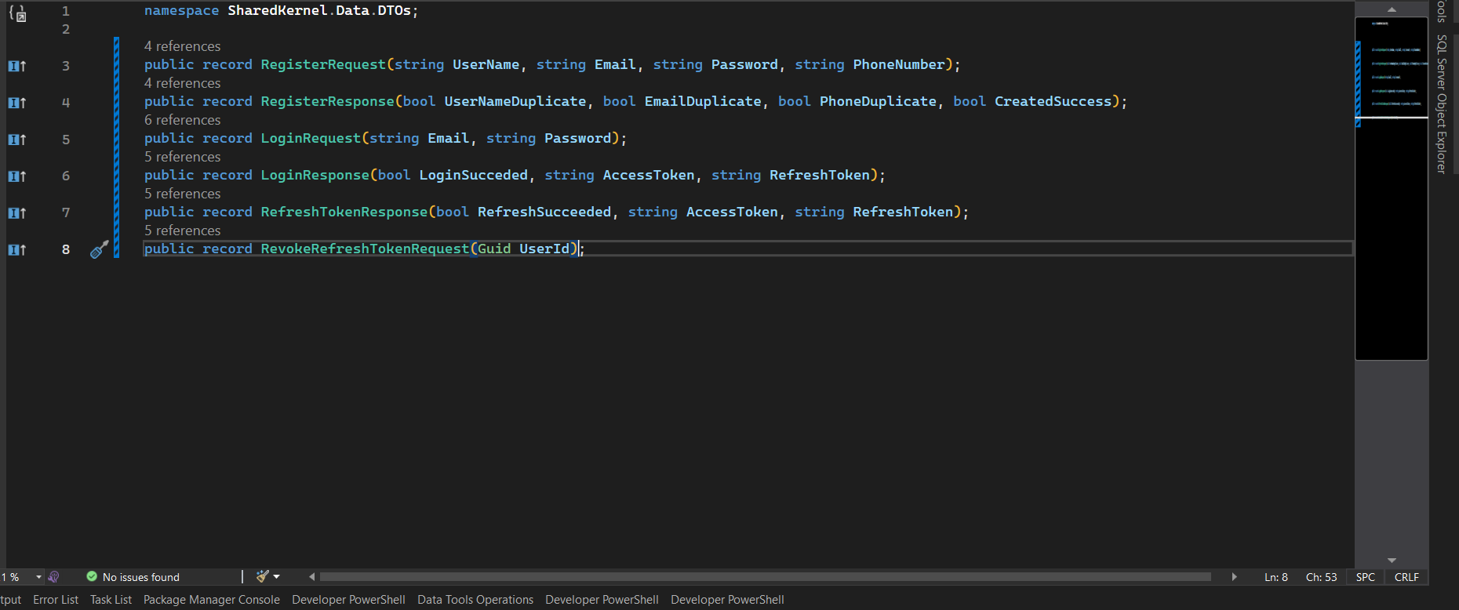Open Developer PowerShell tab beside Package Manager Console
1459x610 pixels.
[348, 600]
